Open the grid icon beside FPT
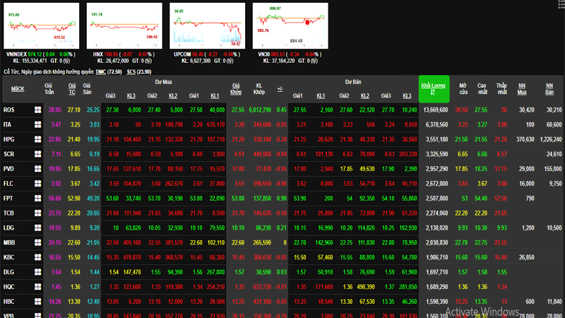Viewport: 565px width, 318px height. click(37, 199)
